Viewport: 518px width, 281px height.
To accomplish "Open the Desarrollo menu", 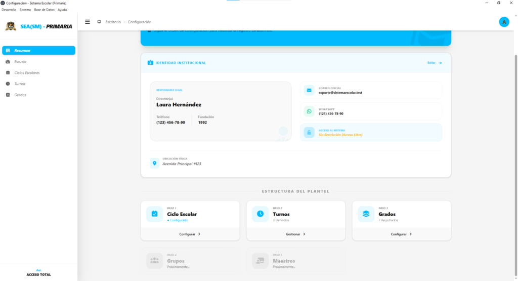I will (x=9, y=10).
